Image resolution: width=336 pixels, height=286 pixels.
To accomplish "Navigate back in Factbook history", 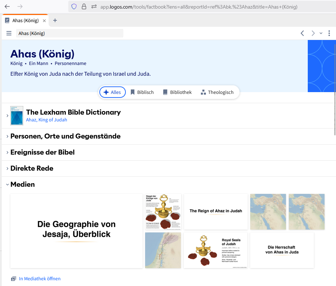I will [302, 33].
